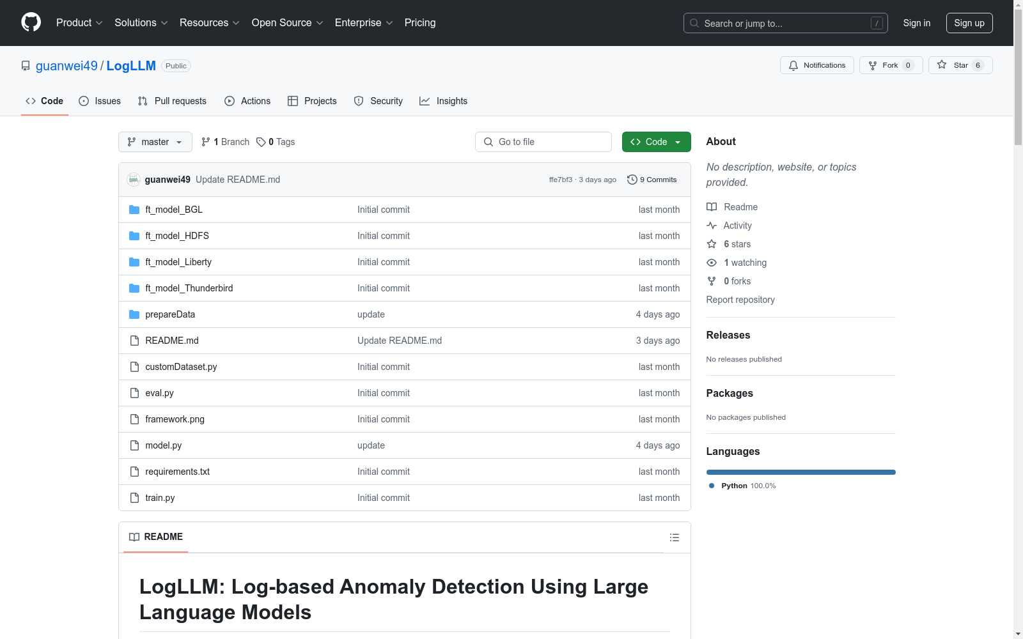Image resolution: width=1023 pixels, height=639 pixels.
Task: Open the README outline list icon
Action: point(675,537)
